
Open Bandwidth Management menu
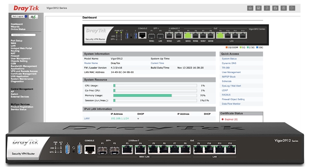[x=24, y=66]
